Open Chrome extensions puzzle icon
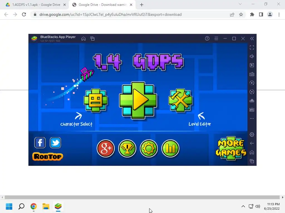Screen dimensions: 285x213 tap(252, 14)
